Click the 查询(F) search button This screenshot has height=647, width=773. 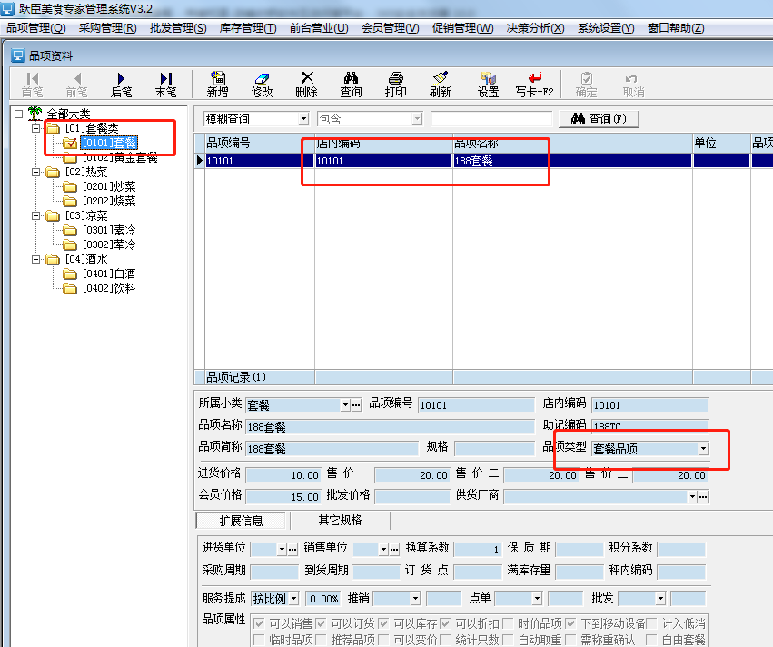coord(599,119)
